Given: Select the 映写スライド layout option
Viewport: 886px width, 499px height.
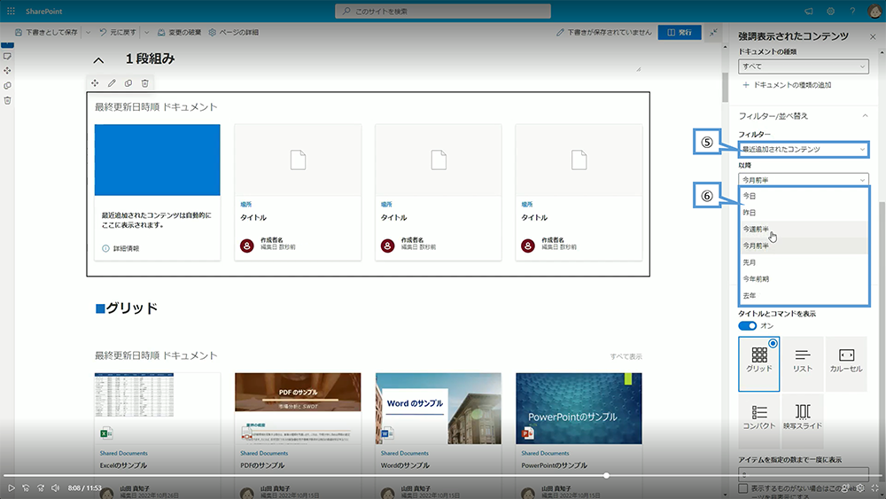Looking at the screenshot, I should pos(803,421).
